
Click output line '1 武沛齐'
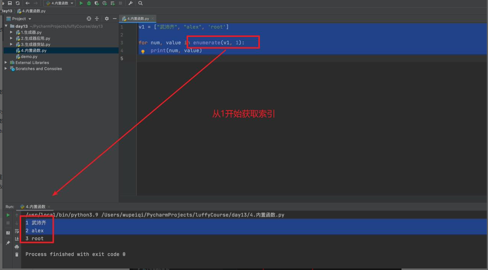coord(36,223)
